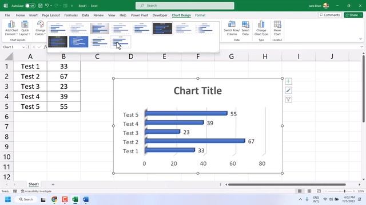Toggle the AutoSave switch

point(30,6)
